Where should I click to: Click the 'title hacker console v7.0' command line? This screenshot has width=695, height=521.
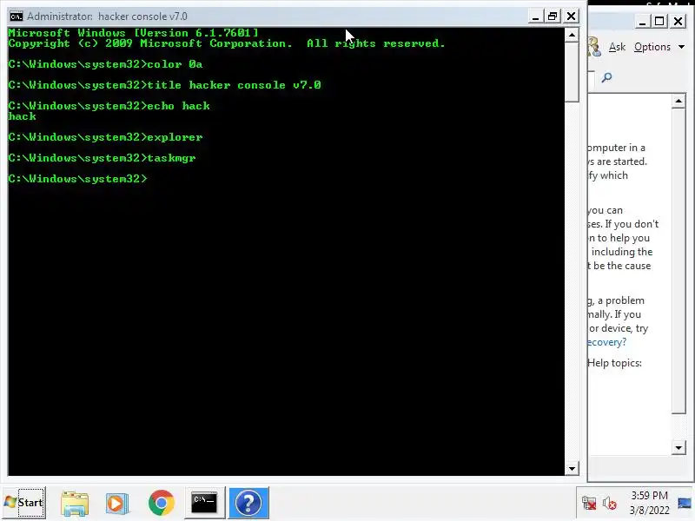click(164, 85)
